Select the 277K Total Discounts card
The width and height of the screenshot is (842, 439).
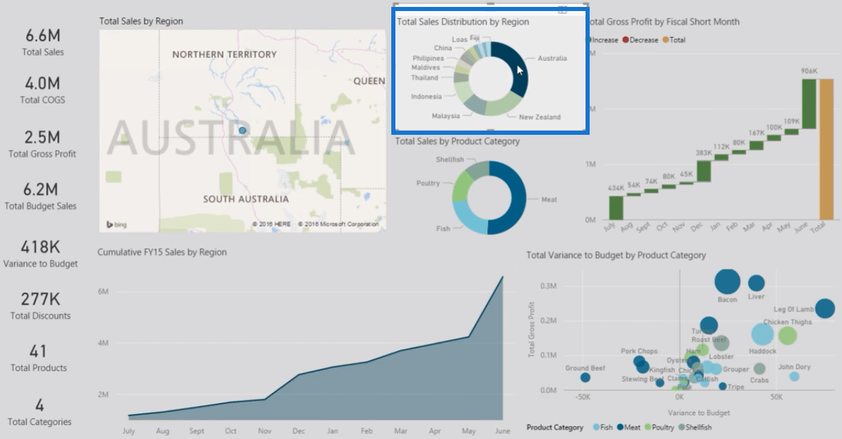pyautogui.click(x=41, y=306)
